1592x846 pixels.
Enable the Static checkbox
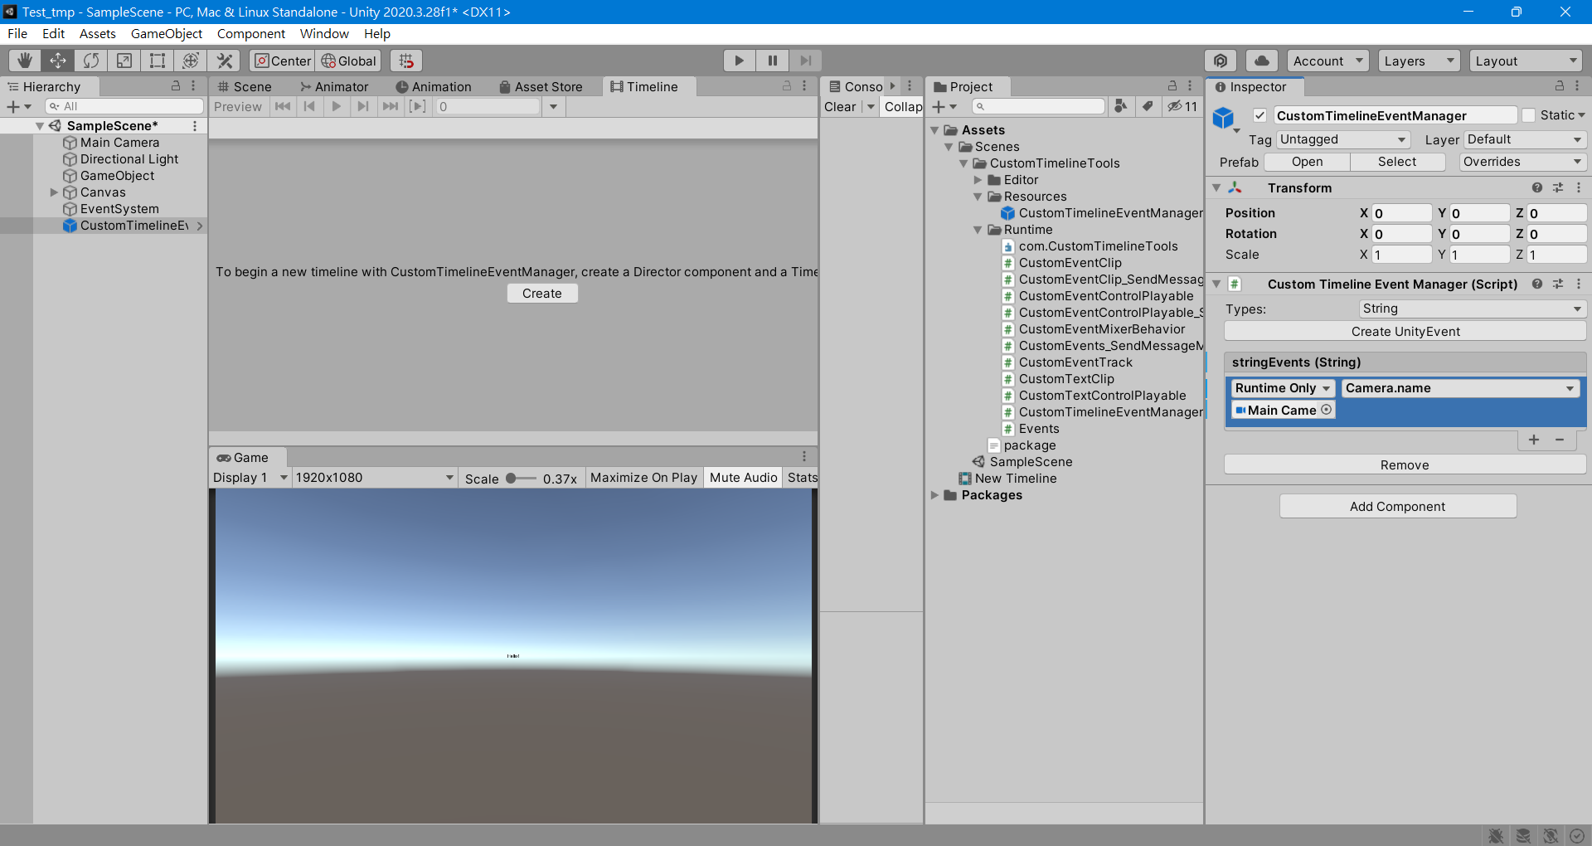(x=1529, y=115)
